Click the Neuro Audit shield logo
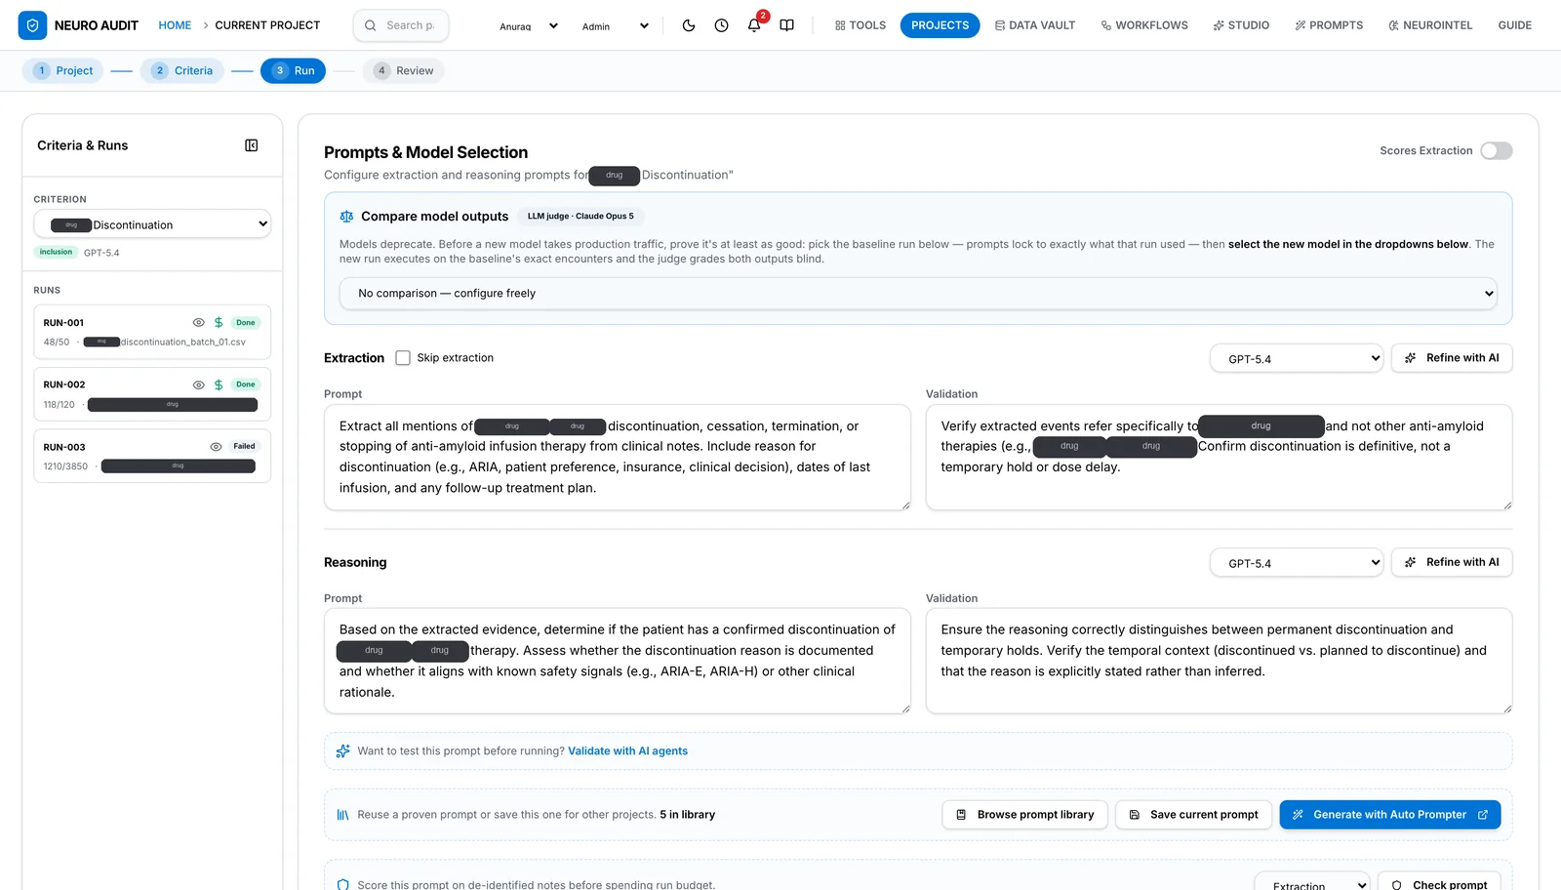This screenshot has height=890, width=1561. click(32, 25)
